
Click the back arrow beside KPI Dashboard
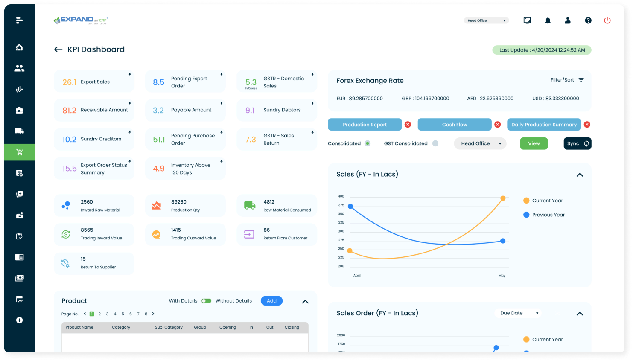58,49
